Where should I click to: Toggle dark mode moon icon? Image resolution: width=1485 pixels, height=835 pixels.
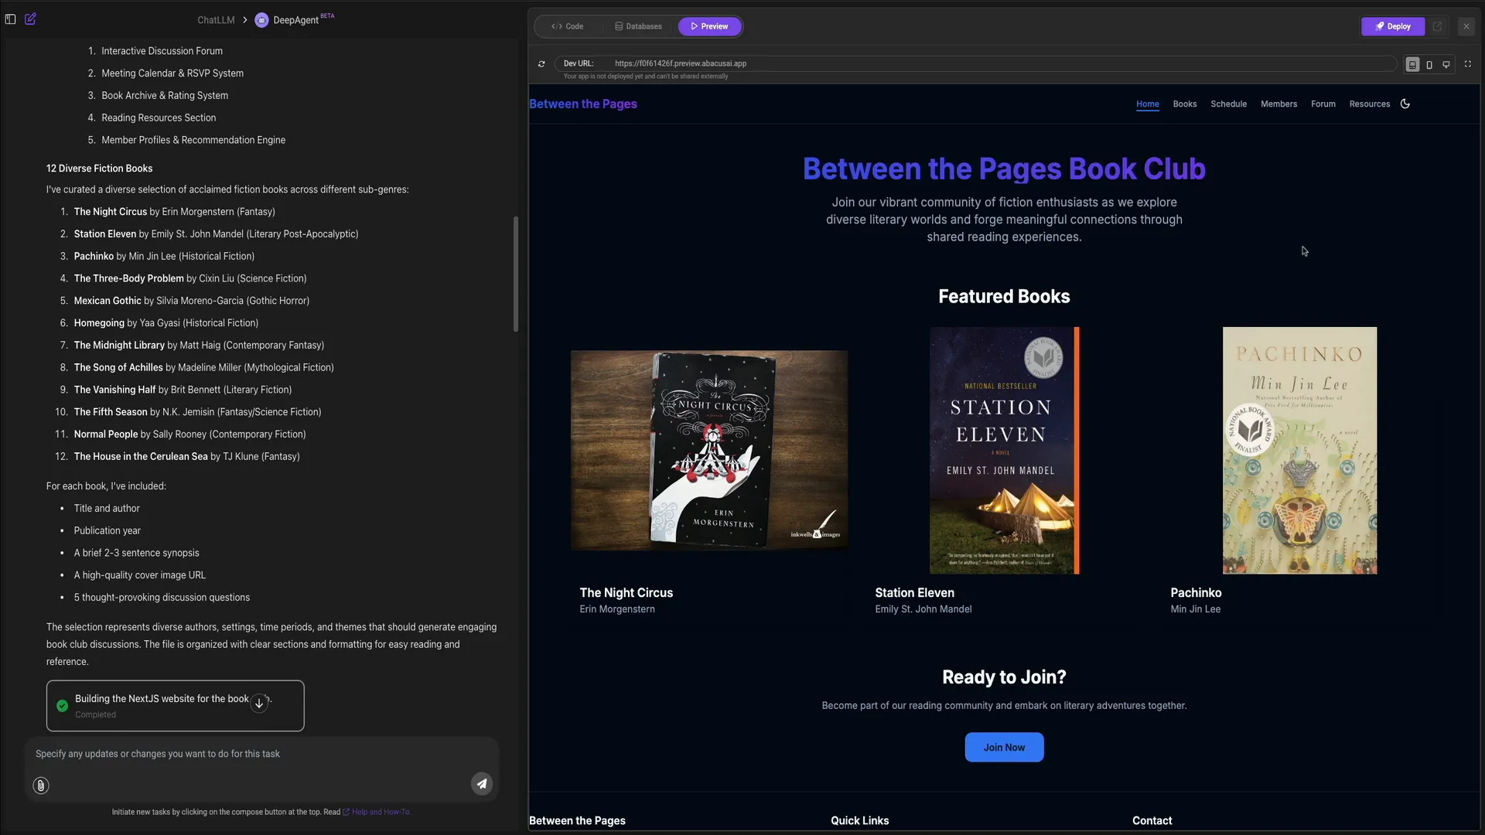[x=1405, y=104]
